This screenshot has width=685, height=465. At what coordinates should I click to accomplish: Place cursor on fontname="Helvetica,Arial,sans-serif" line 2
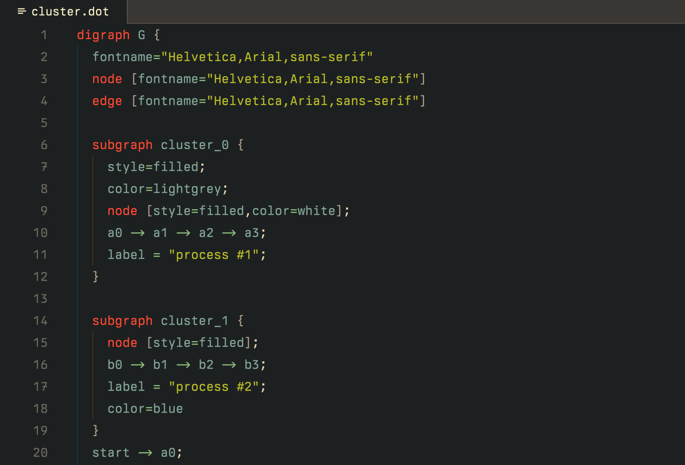[x=233, y=57]
